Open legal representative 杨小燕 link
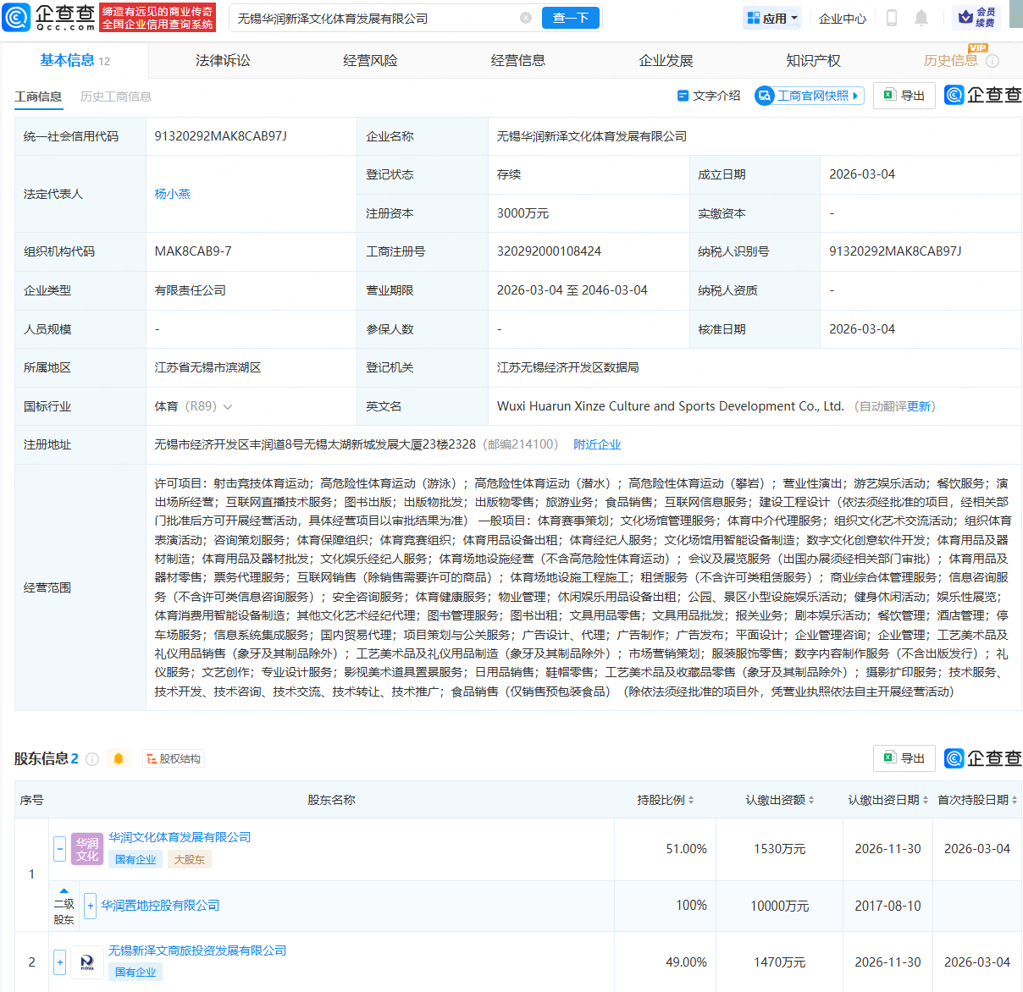 (173, 194)
